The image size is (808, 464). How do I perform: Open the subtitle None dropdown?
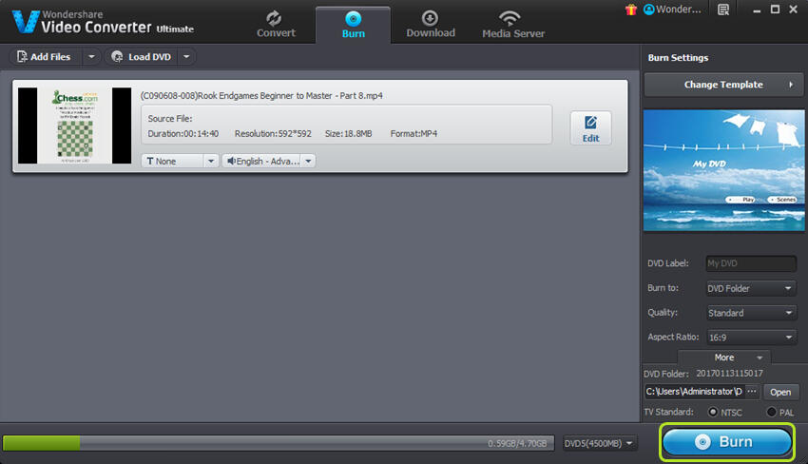click(x=180, y=161)
